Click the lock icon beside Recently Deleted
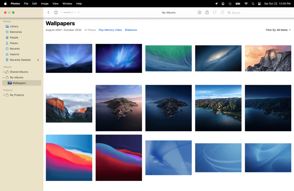This screenshot has width=294, height=191. coord(38,60)
